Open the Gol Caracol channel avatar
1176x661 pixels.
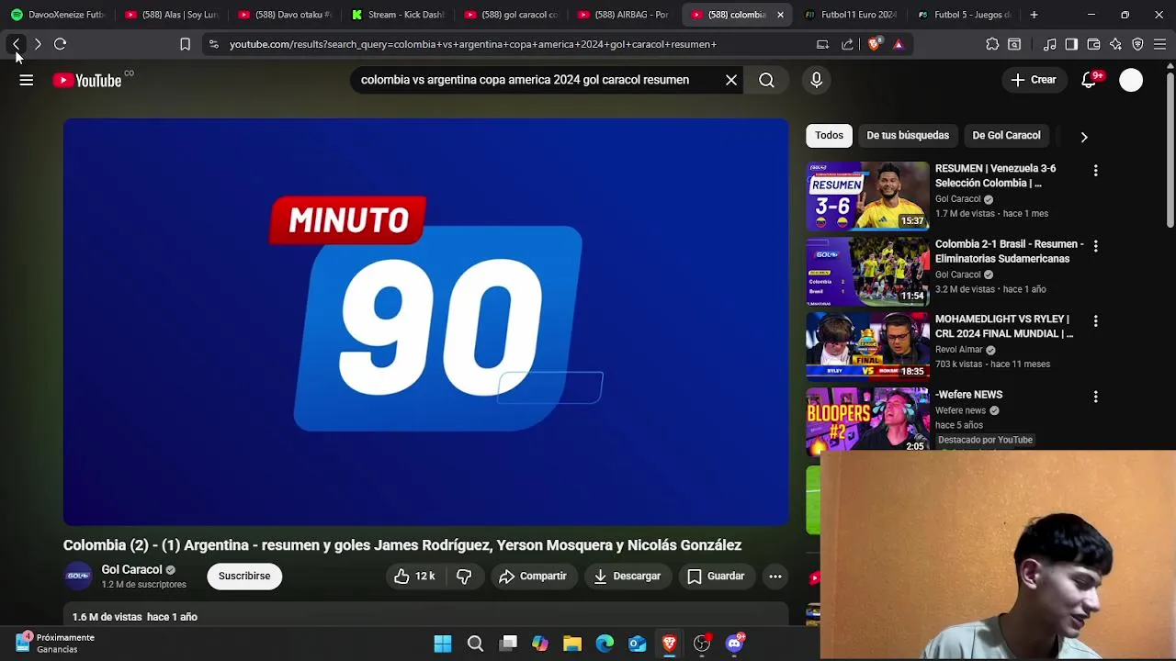click(x=78, y=577)
